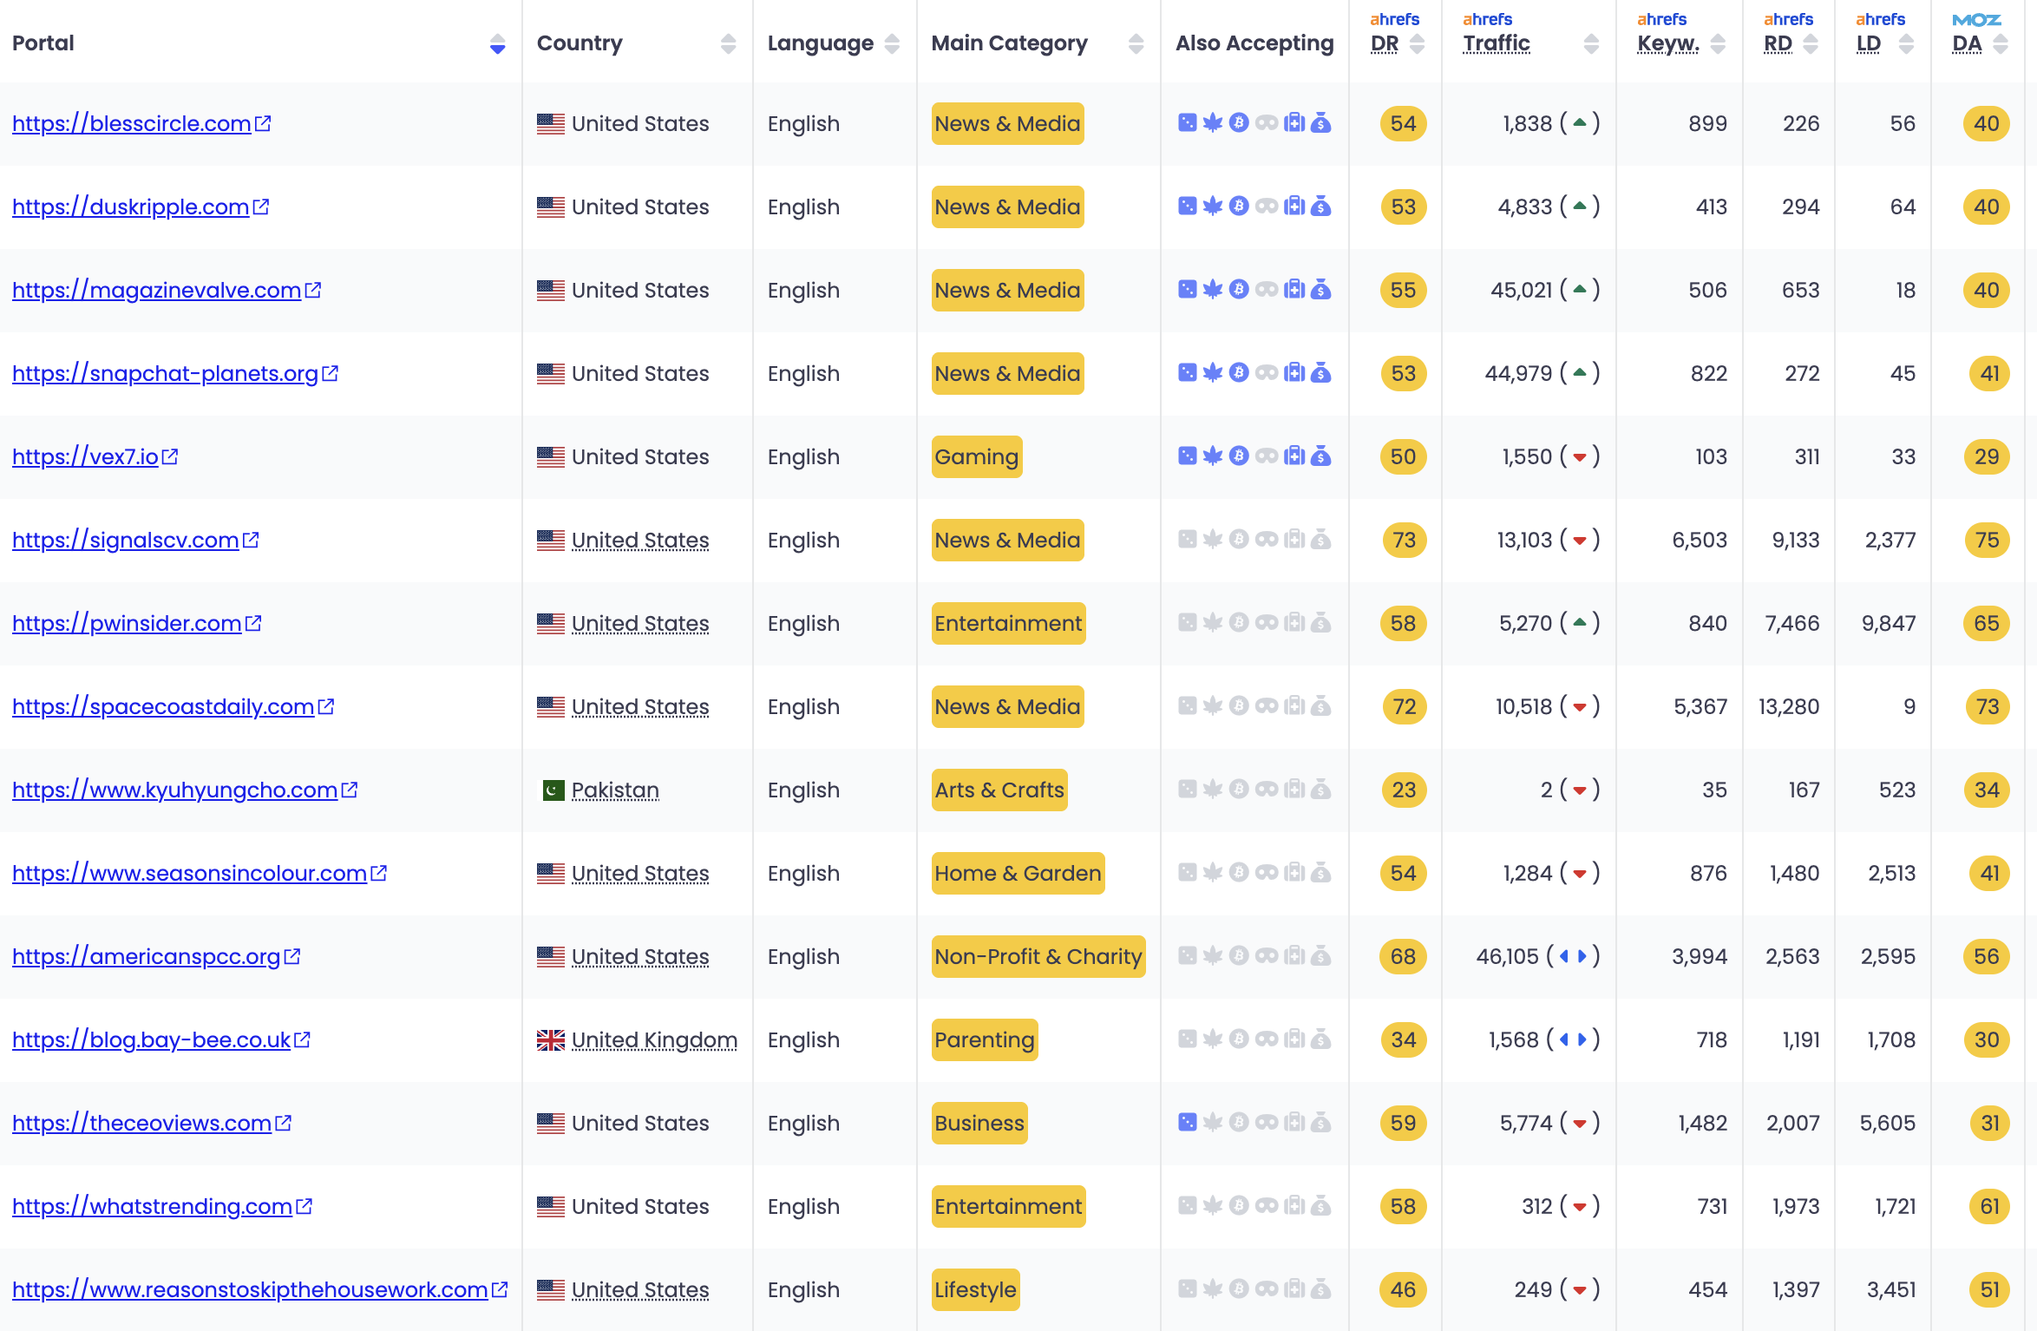This screenshot has width=2037, height=1331.
Task: Click the Non-Profit & Charity category tag
Action: (x=1038, y=957)
